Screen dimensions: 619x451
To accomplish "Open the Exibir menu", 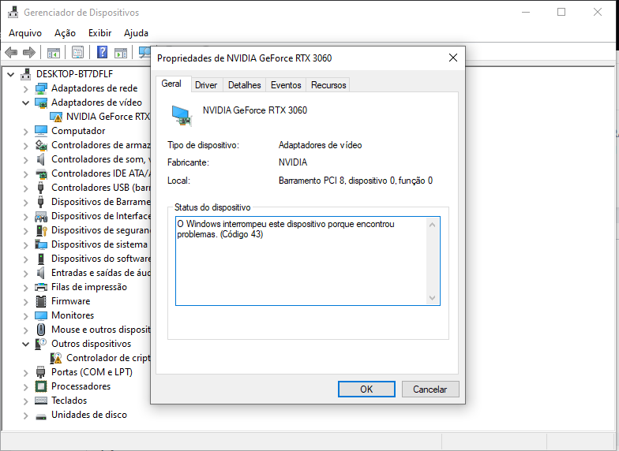I will pos(99,33).
